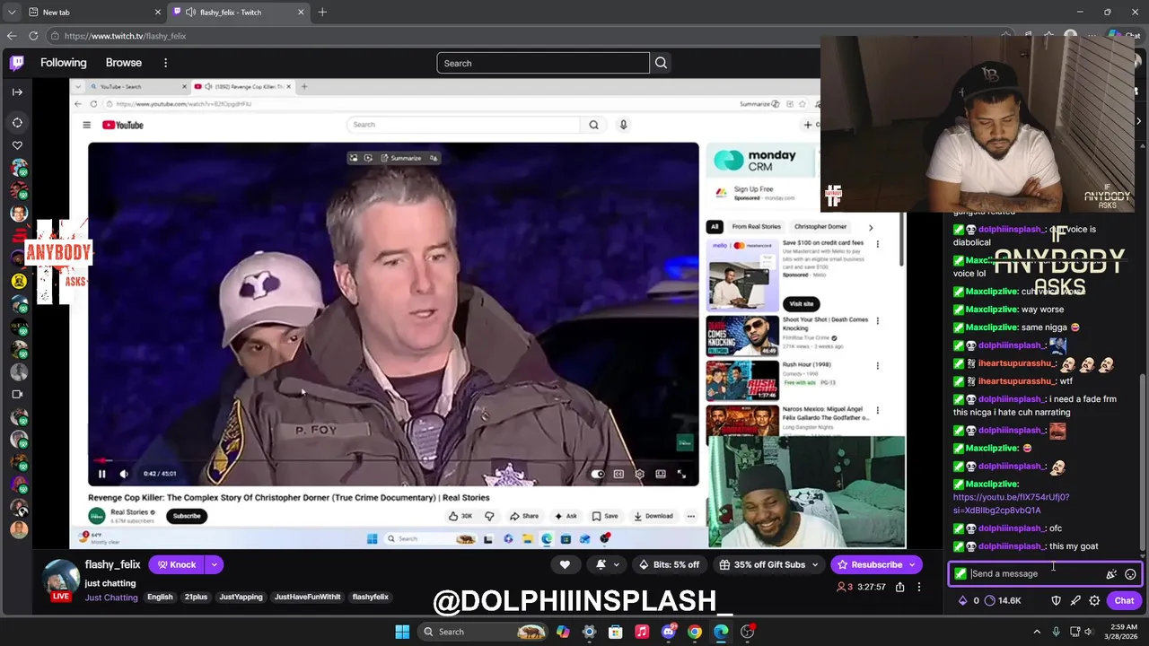The height and width of the screenshot is (646, 1149).
Task: Toggle the heart follow button
Action: click(x=565, y=564)
